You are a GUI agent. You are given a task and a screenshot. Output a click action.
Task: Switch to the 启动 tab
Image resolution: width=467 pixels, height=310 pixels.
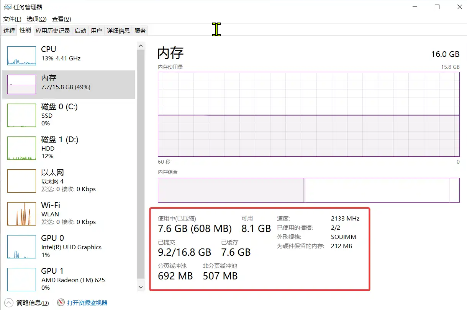tap(80, 31)
